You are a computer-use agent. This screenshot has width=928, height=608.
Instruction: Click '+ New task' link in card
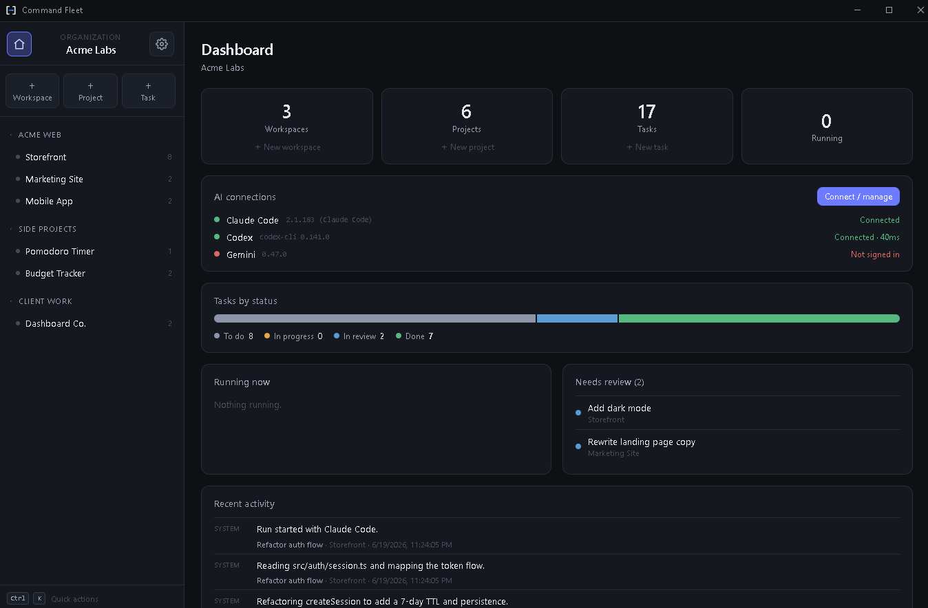coord(647,147)
